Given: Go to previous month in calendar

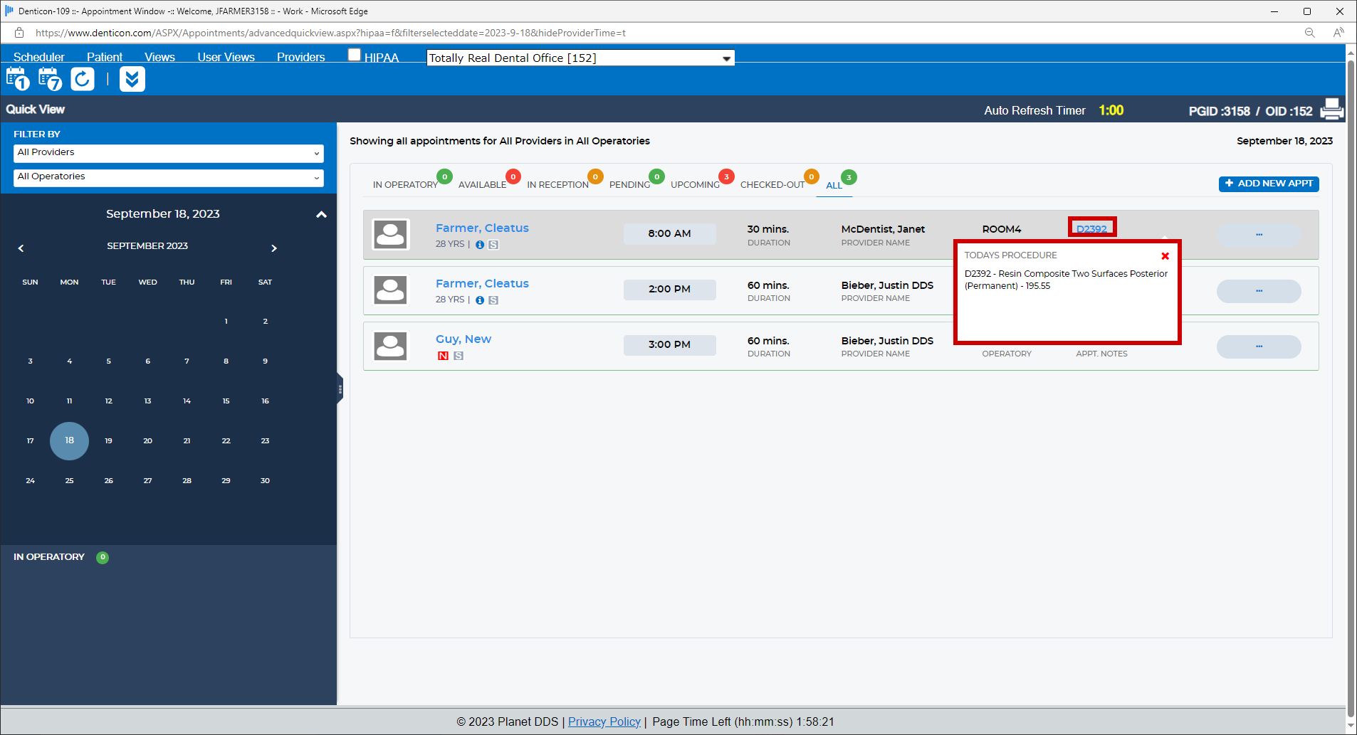Looking at the screenshot, I should pyautogui.click(x=21, y=248).
